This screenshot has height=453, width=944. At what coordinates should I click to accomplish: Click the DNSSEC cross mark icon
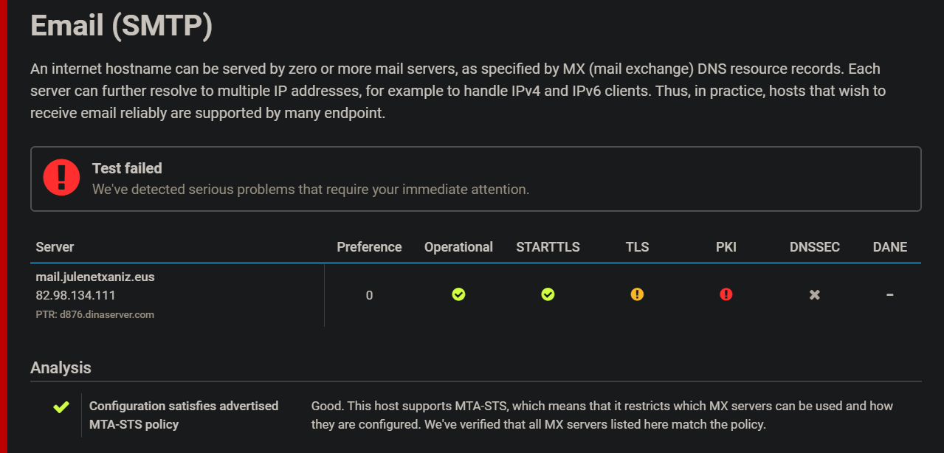point(815,295)
